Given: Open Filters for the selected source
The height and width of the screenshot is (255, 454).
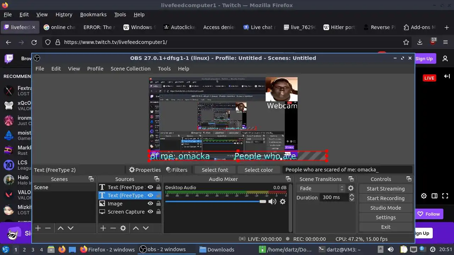Looking at the screenshot, I should (x=177, y=170).
